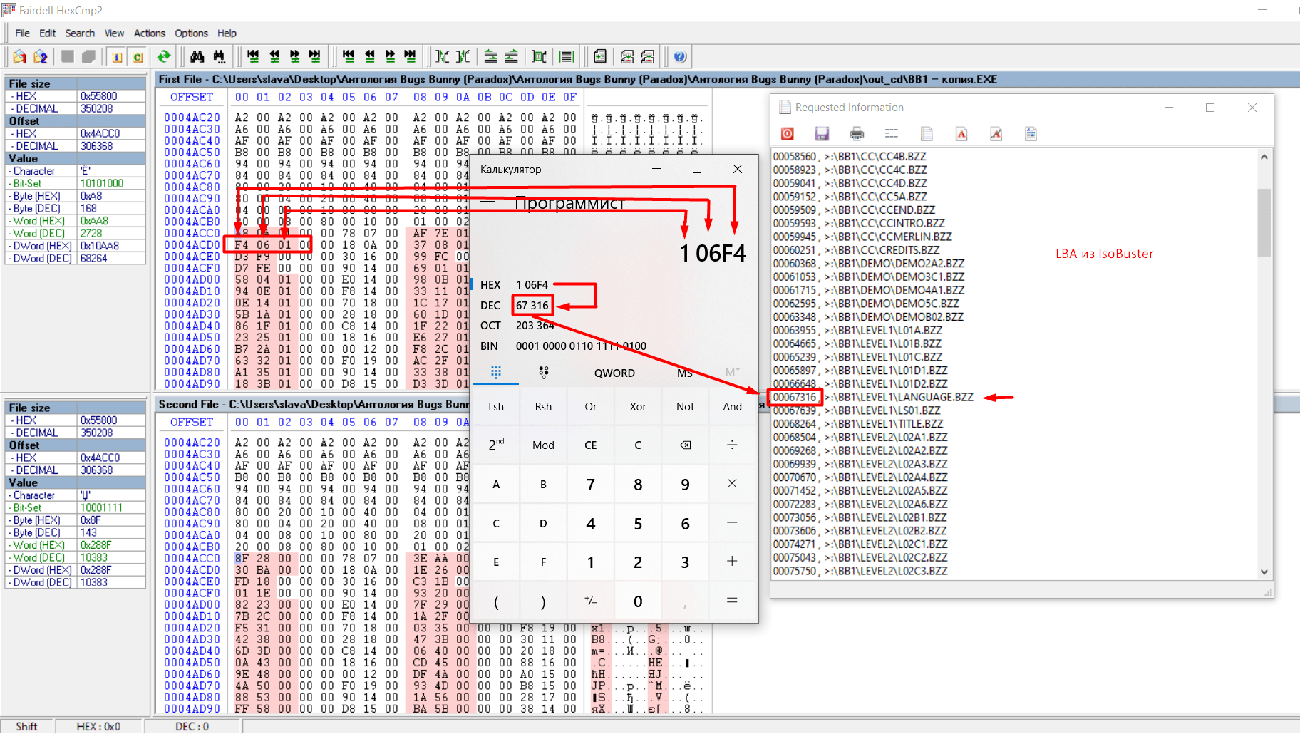This screenshot has width=1300, height=734.
Task: Select list row '\BB1\DEMO\DEMO2A2.BZZ'
Action: pyautogui.click(x=869, y=264)
